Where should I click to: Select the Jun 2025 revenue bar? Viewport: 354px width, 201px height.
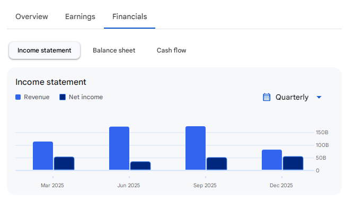point(119,148)
